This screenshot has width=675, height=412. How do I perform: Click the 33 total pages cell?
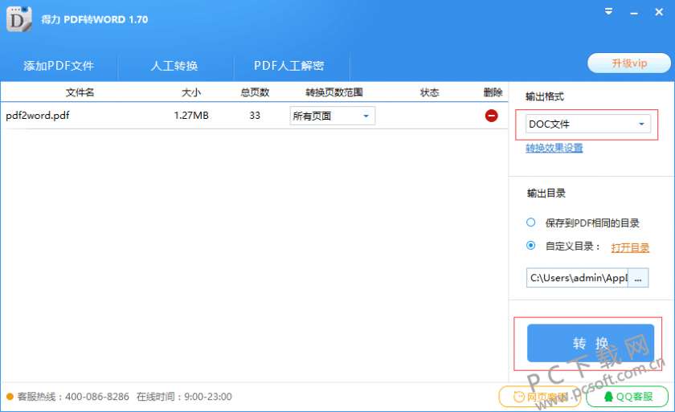(x=255, y=116)
